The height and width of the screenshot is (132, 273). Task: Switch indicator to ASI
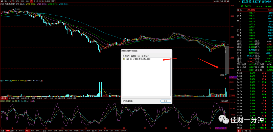pyautogui.click(x=66, y=130)
